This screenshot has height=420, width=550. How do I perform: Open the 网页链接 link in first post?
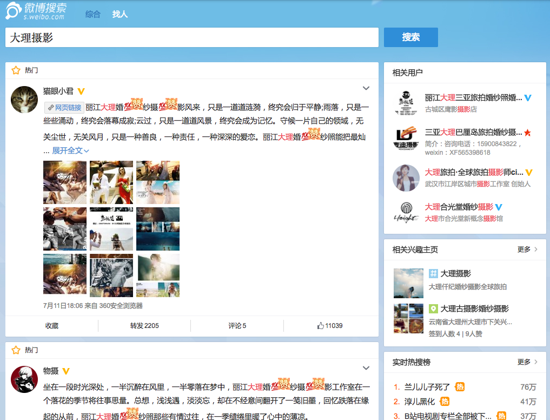(x=64, y=108)
